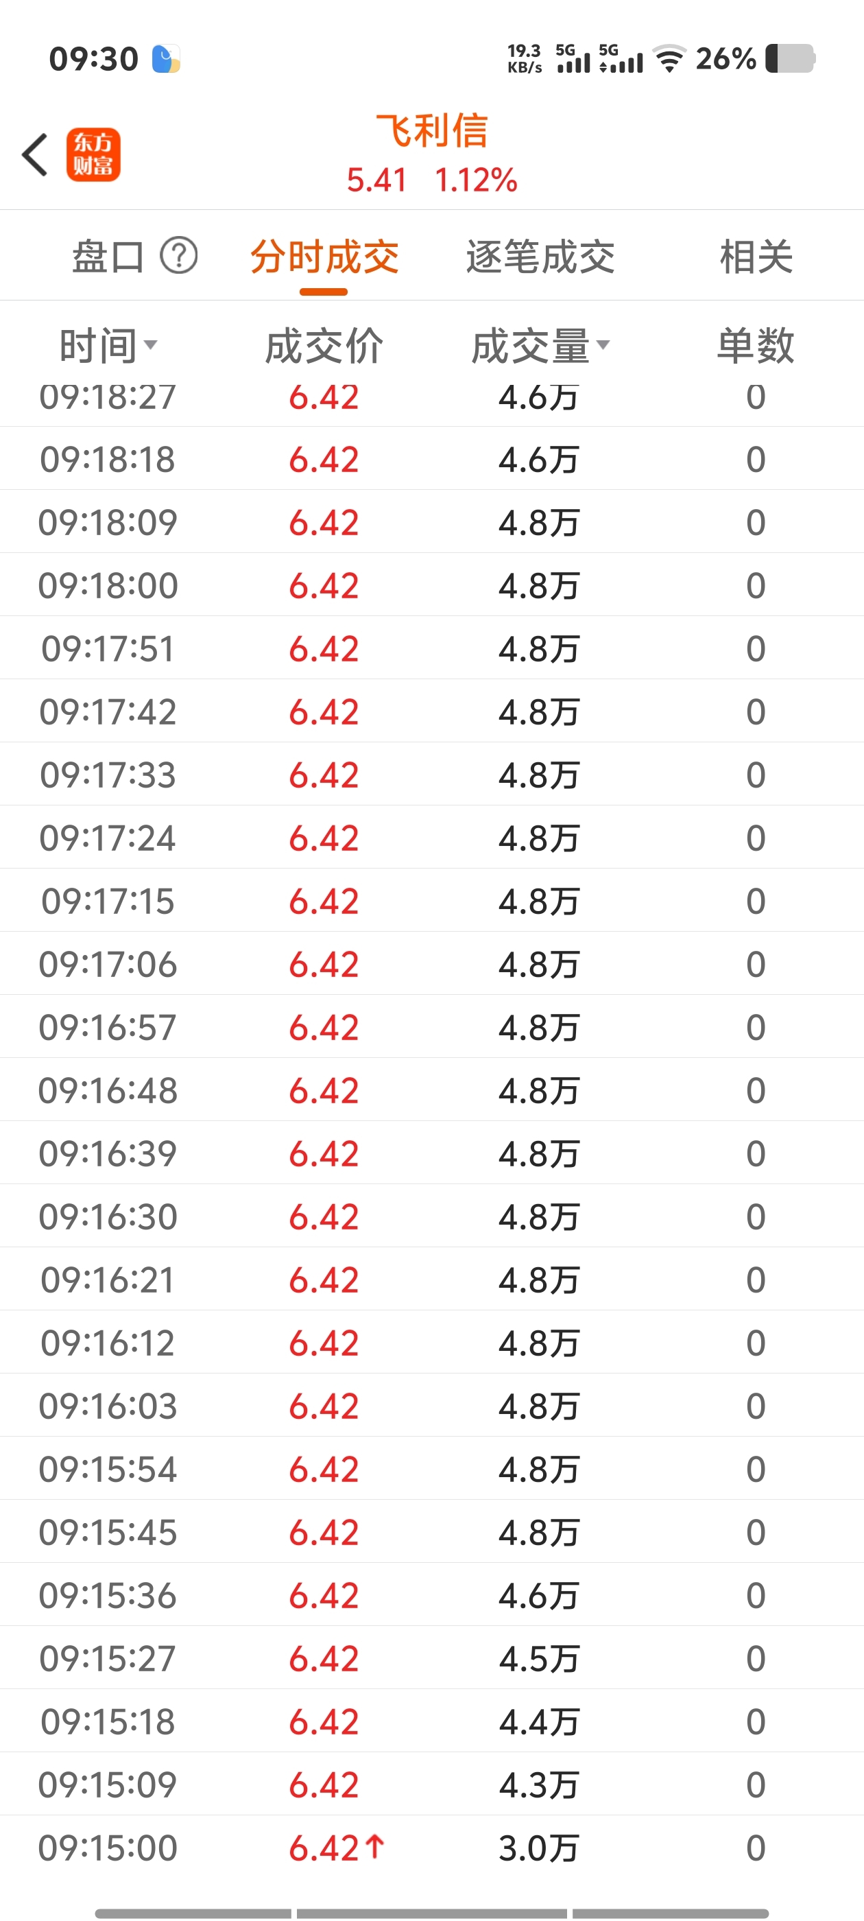Tap the 5.41 stock price text
864x1921 pixels.
click(x=377, y=180)
